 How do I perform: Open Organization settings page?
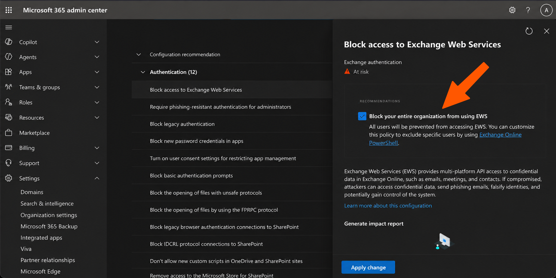(x=49, y=215)
